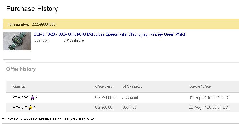
Task: Click the 0 Available quantity text
Action: pos(73,40)
